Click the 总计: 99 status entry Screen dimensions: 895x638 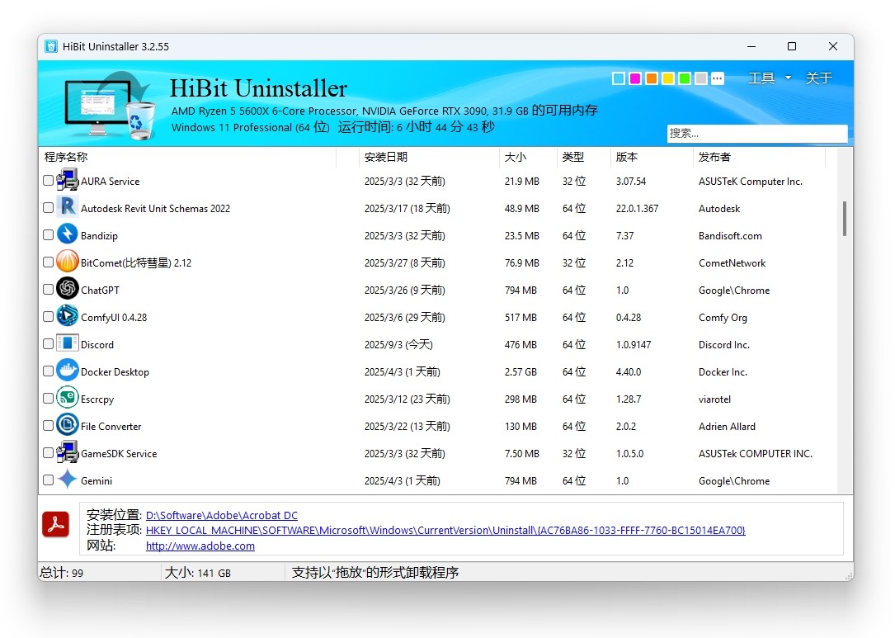coord(62,572)
